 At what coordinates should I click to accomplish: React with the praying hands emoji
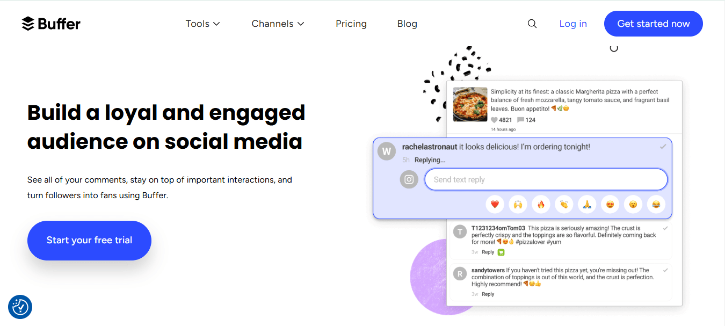tap(587, 204)
